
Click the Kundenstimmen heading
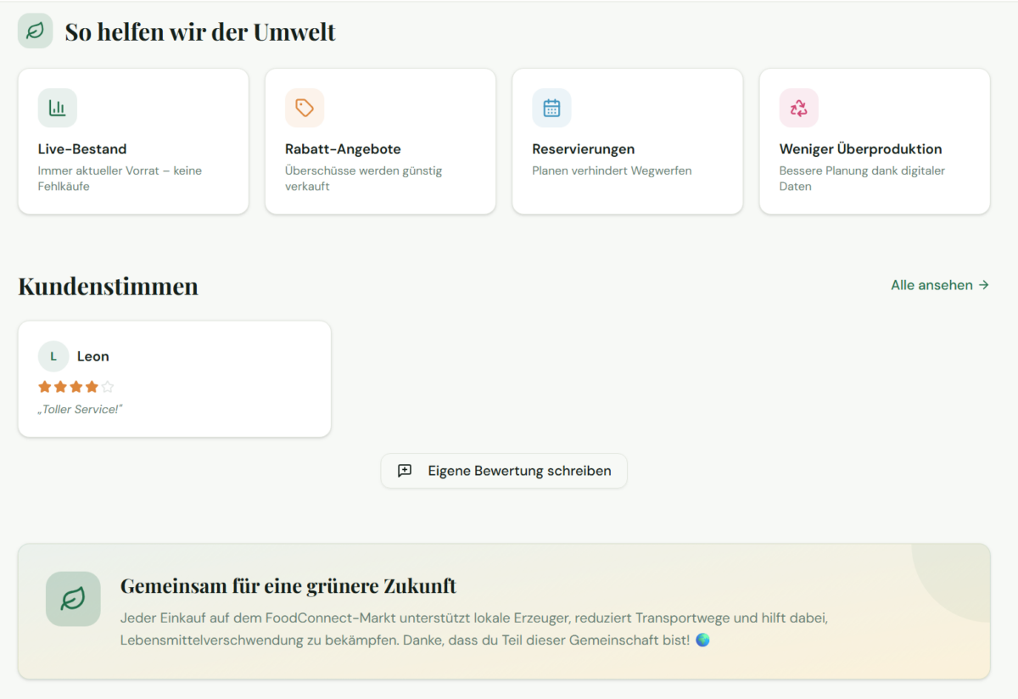(108, 287)
